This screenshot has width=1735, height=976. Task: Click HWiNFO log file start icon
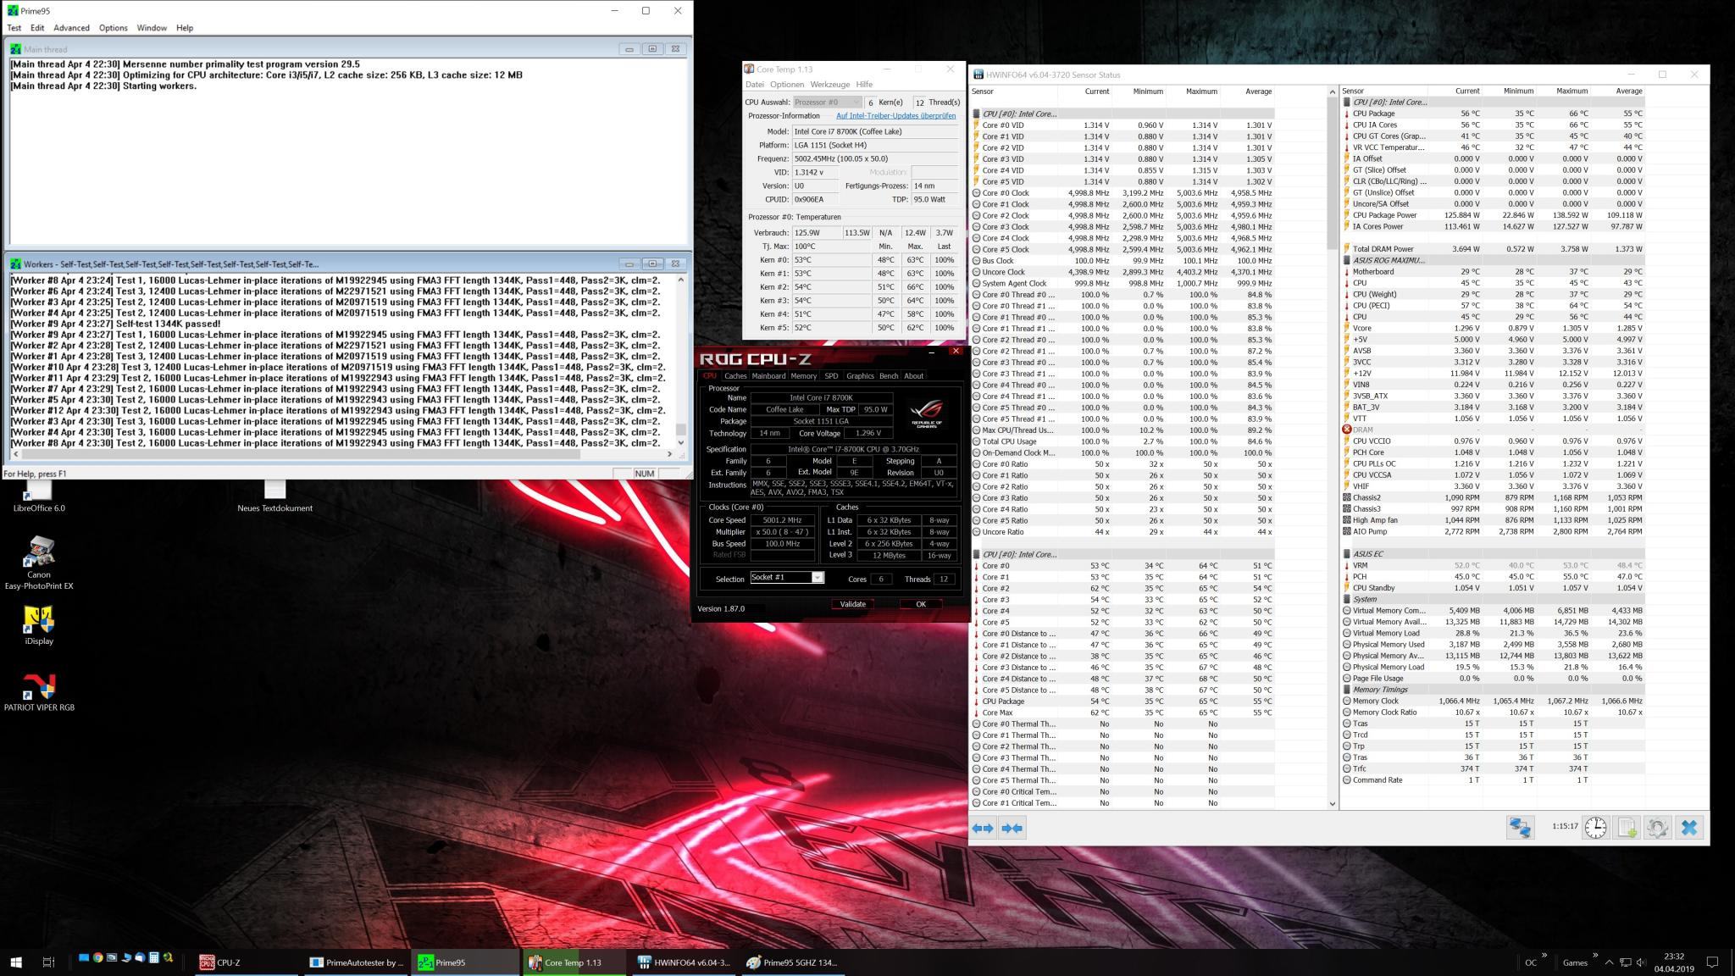tap(1627, 828)
